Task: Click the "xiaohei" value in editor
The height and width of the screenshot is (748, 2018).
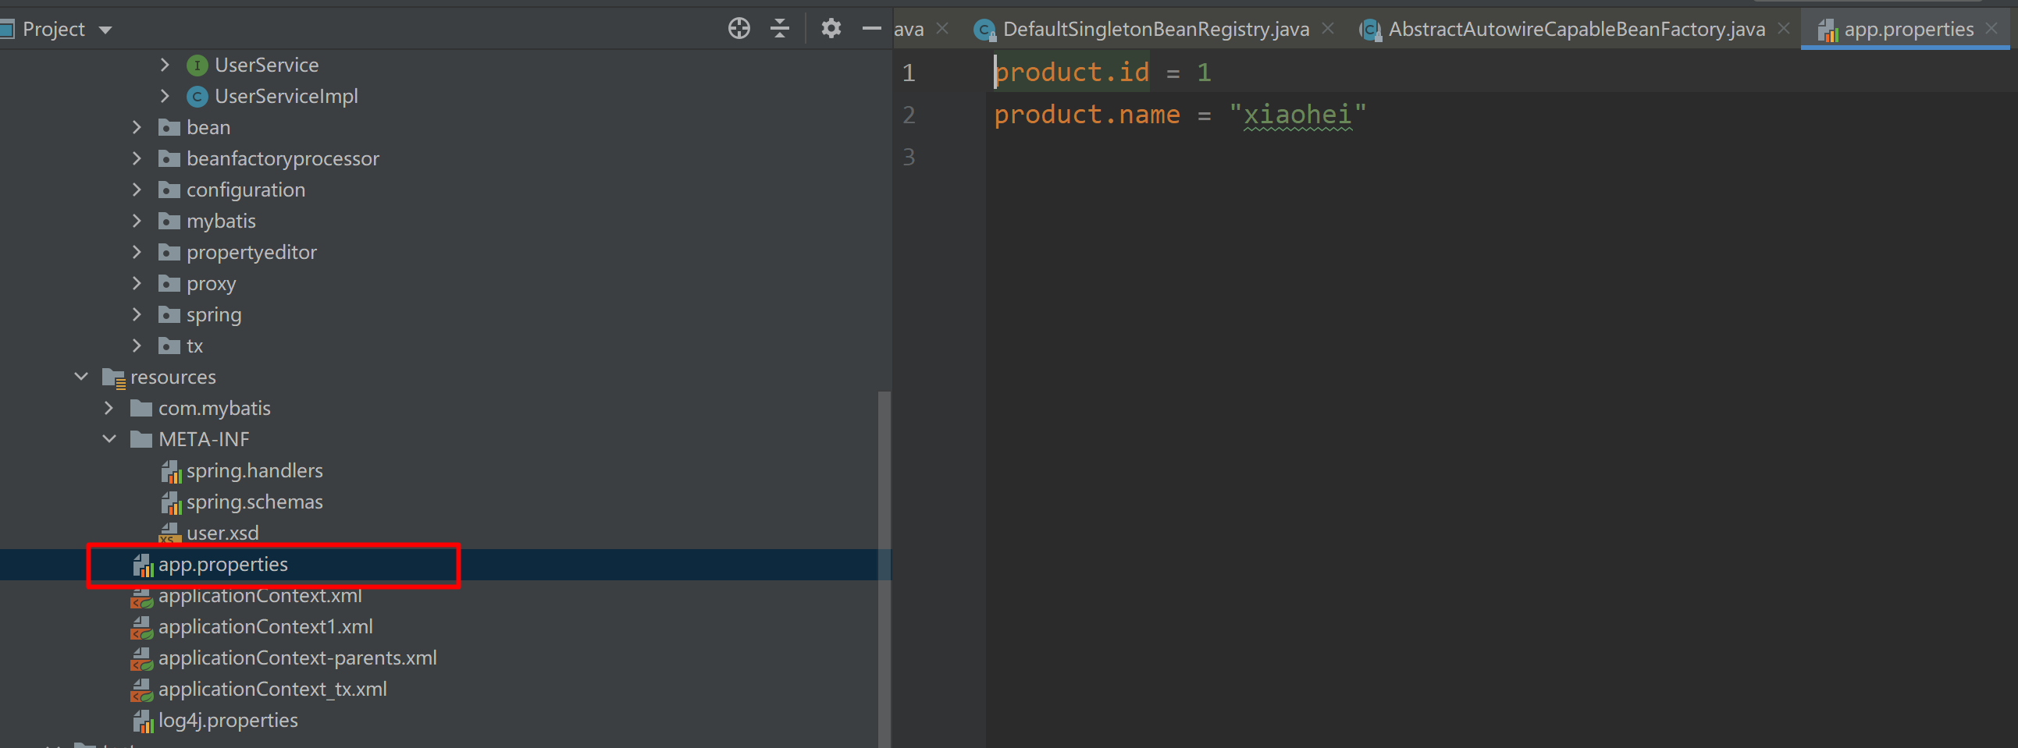Action: 1298,115
